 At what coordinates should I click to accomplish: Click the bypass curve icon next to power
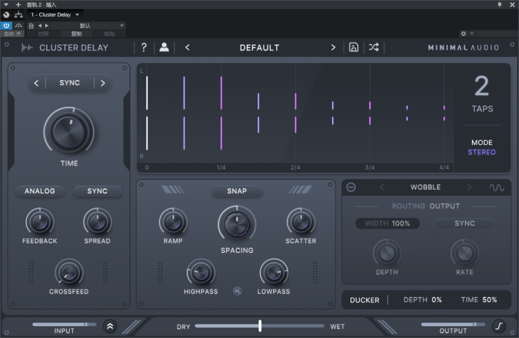point(19,25)
